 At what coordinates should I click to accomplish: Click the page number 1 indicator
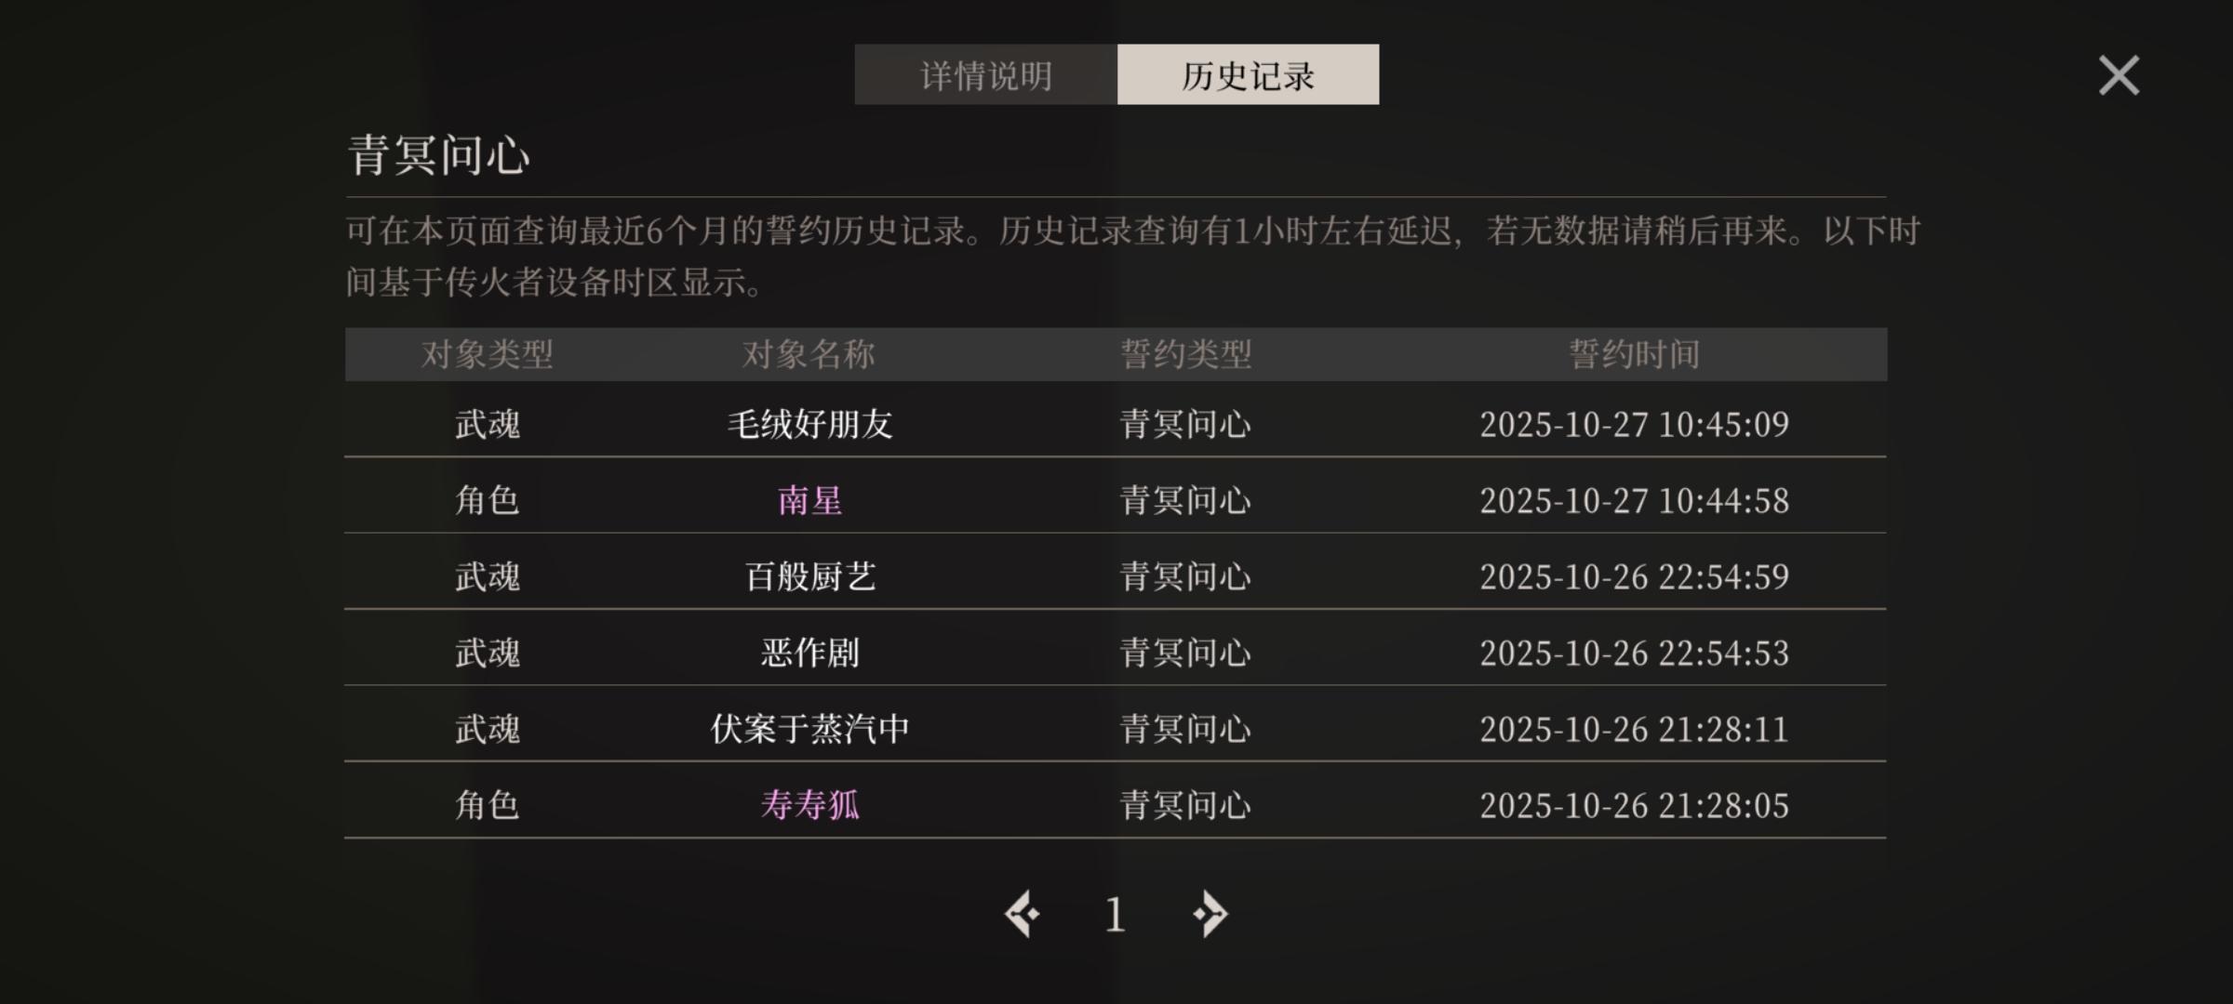coord(1115,916)
